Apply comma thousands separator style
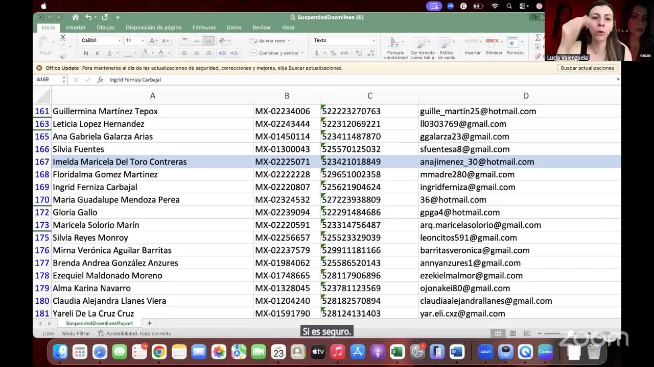This screenshot has width=654, height=367. (345, 53)
